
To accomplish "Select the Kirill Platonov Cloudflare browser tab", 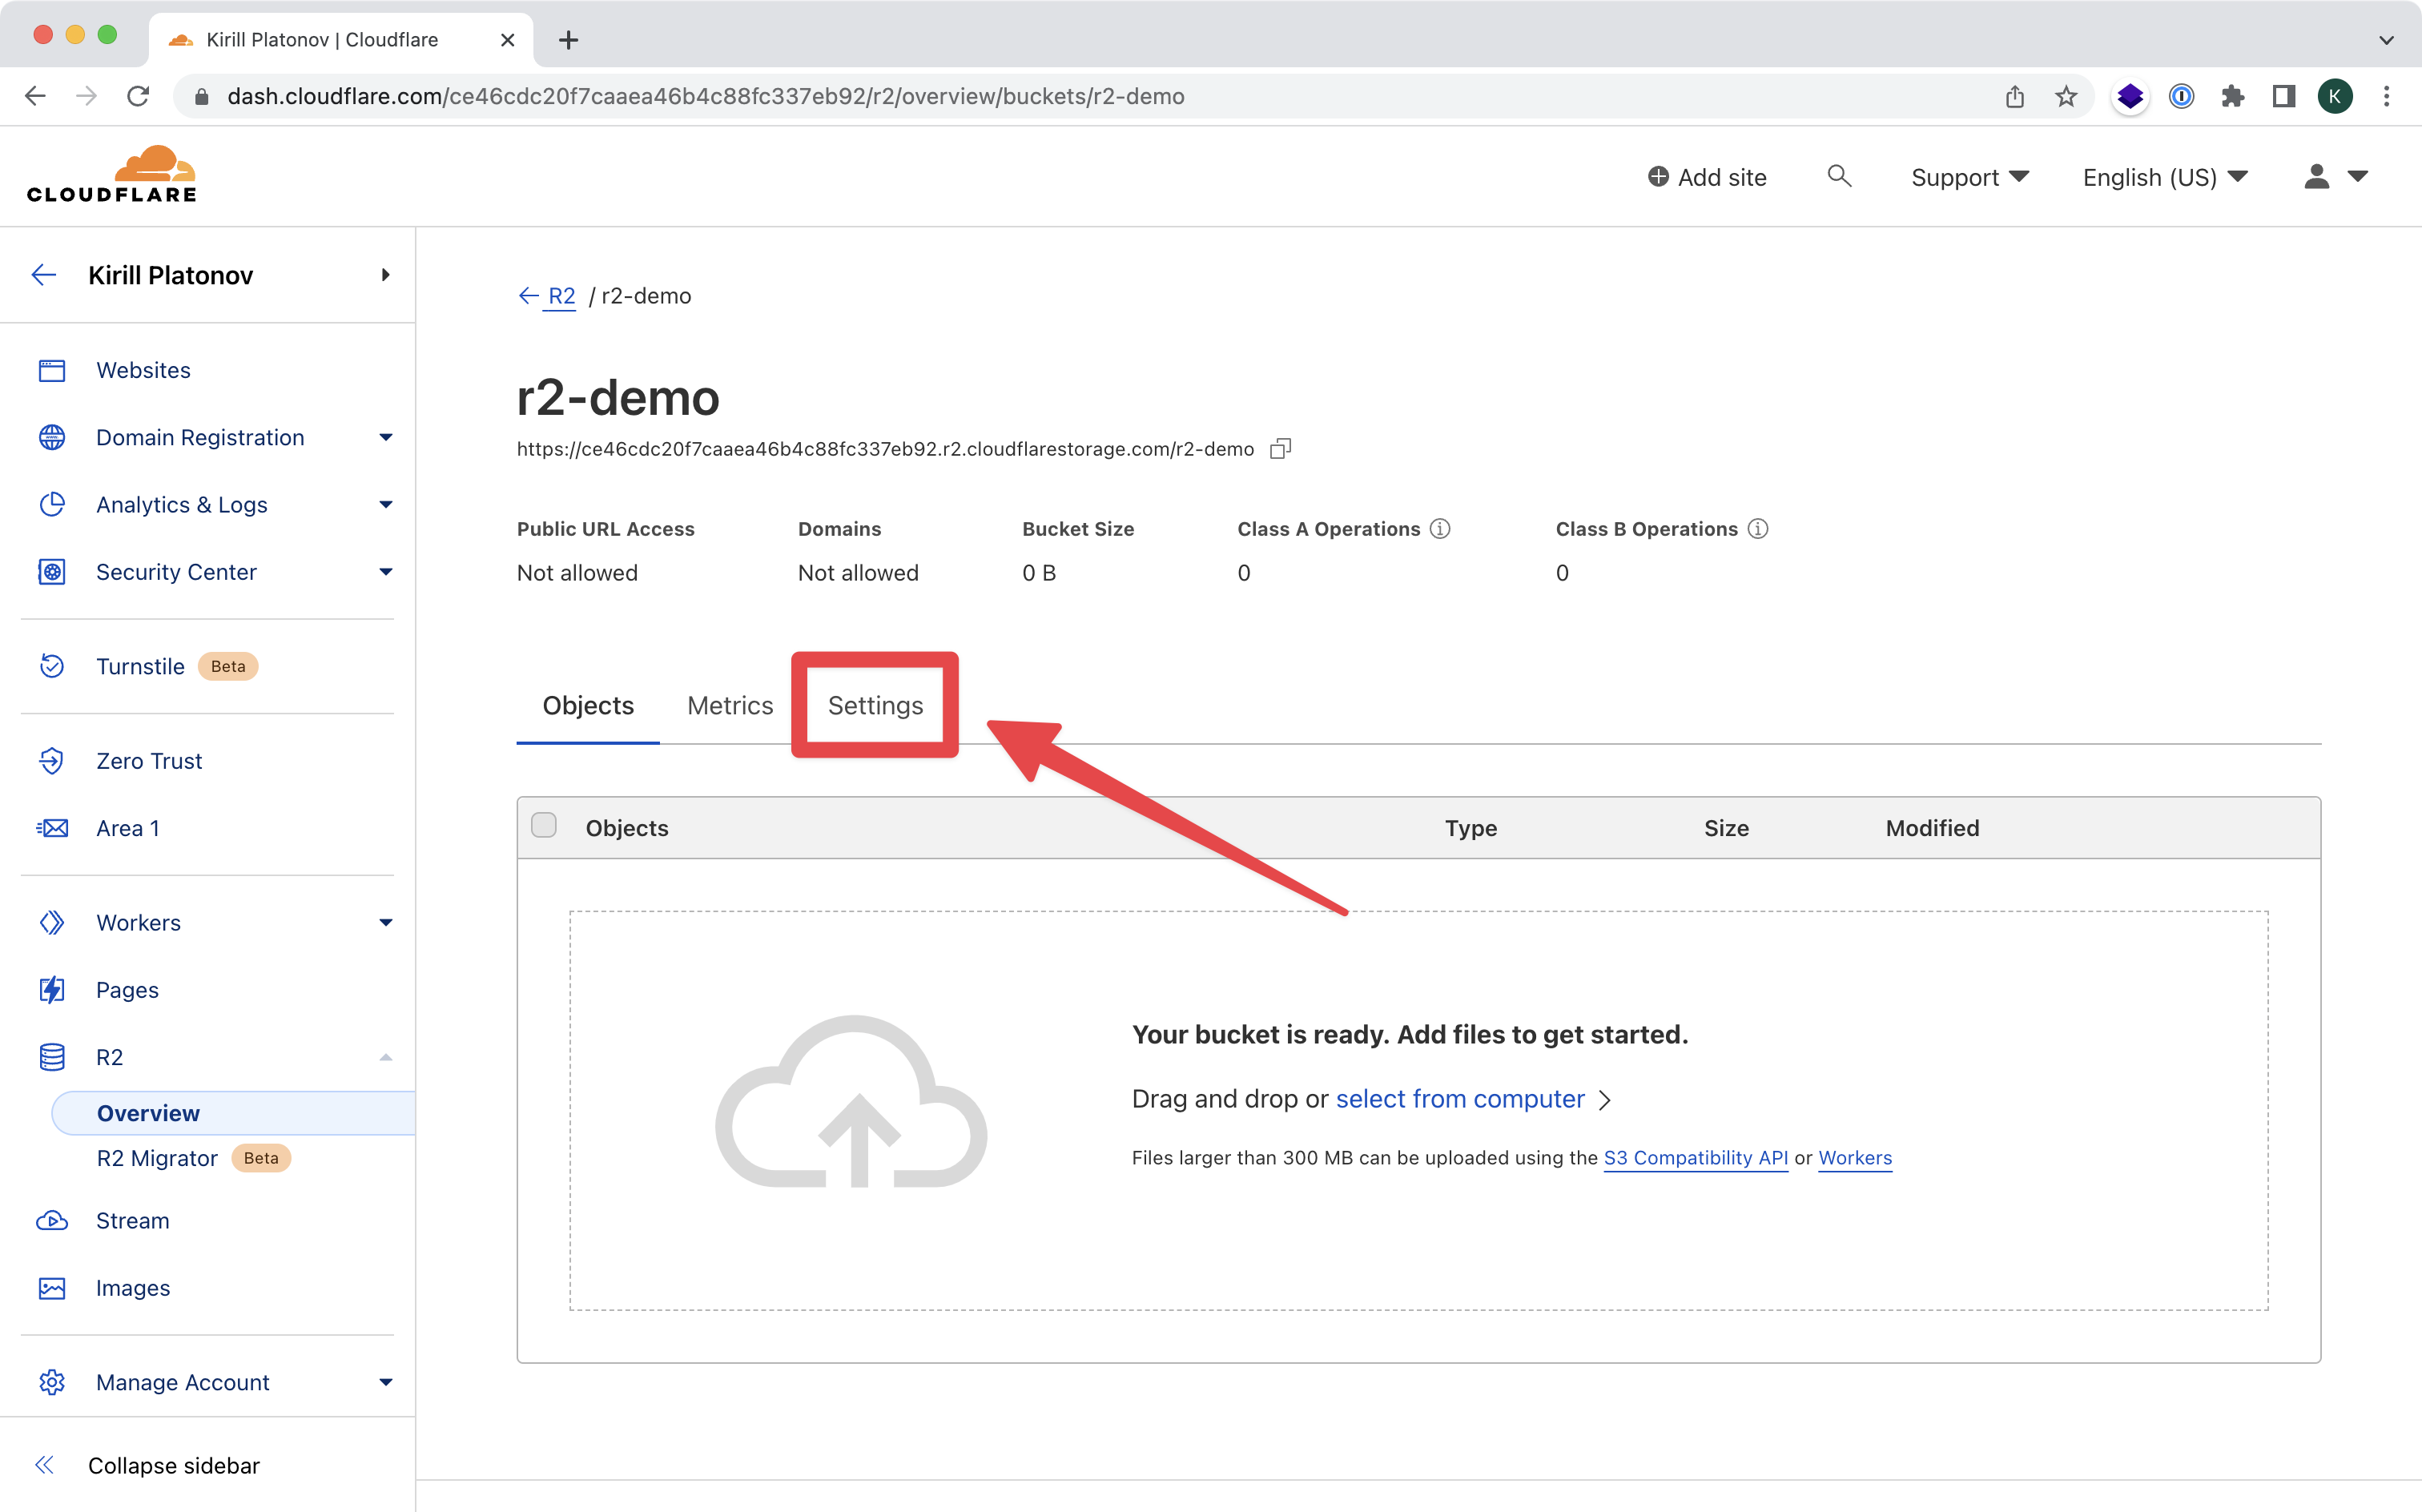I will tap(340, 39).
